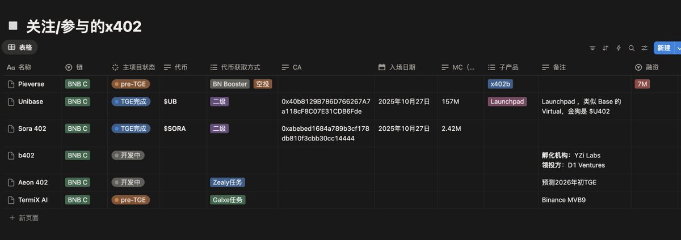
Task: Click the CA address starting 0x40b8129B
Action: coord(326,106)
